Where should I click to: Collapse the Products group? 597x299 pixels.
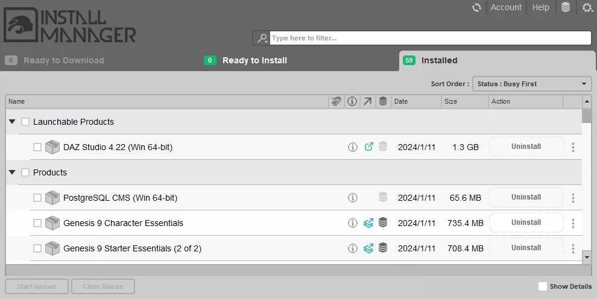(12, 172)
